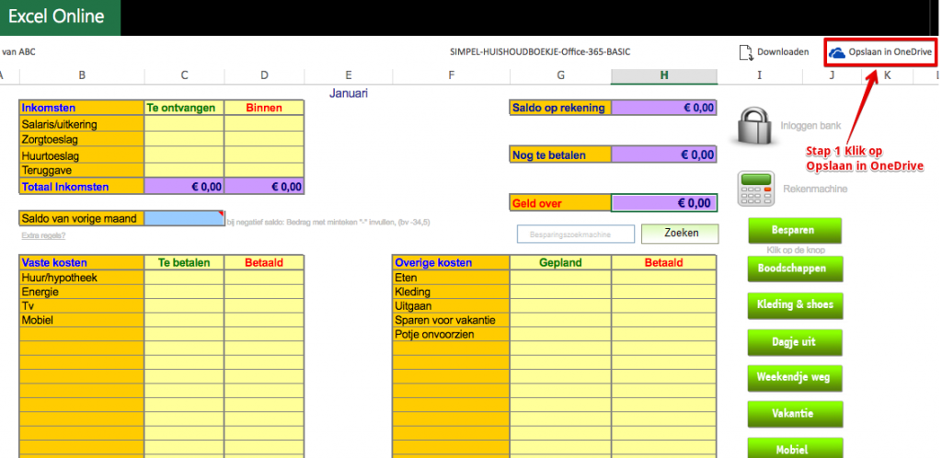Click the green Vakantie button
Viewport: 942px width, 458px height.
tap(795, 414)
